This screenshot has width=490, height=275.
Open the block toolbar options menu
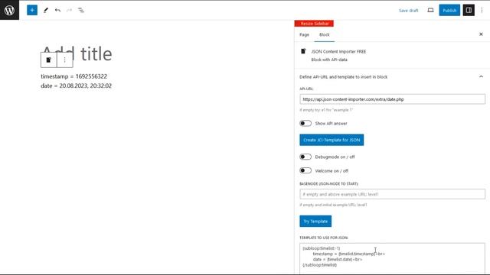(x=64, y=60)
